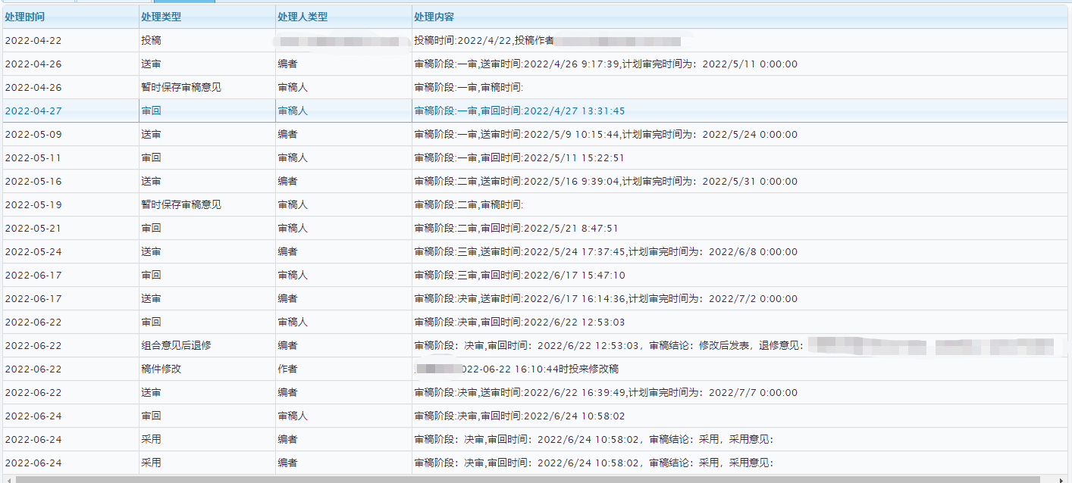Select the date cell 2022-05-11

tap(33, 158)
